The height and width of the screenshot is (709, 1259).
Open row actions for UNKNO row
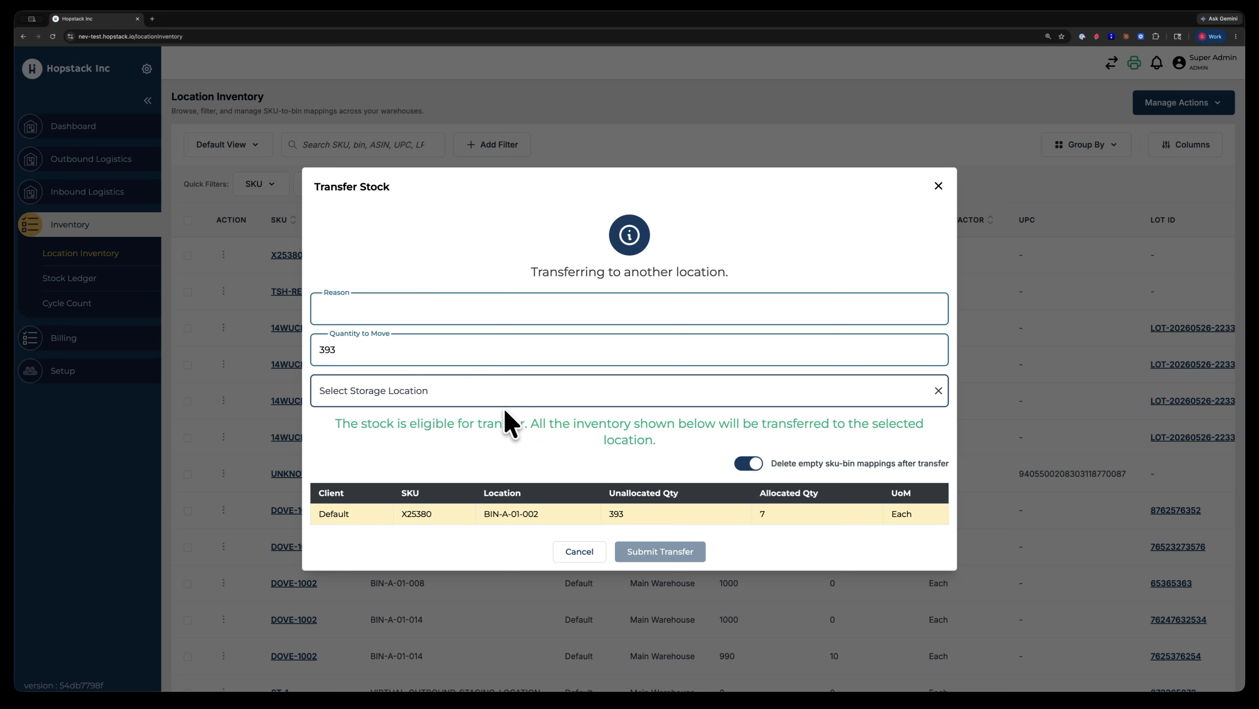pos(224,473)
